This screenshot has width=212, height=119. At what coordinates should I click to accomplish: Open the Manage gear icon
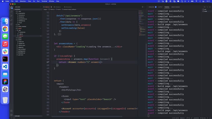click(12, 115)
